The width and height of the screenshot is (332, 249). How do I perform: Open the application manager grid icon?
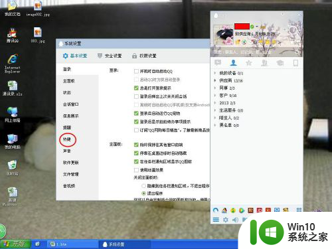pyautogui.click(x=299, y=210)
